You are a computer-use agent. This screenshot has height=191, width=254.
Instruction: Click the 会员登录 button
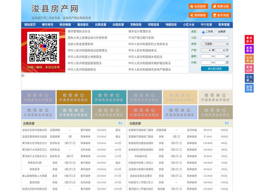(x=198, y=6)
